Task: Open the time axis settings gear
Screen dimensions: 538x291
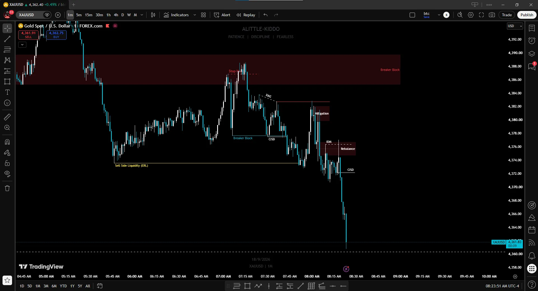Action: click(515, 276)
